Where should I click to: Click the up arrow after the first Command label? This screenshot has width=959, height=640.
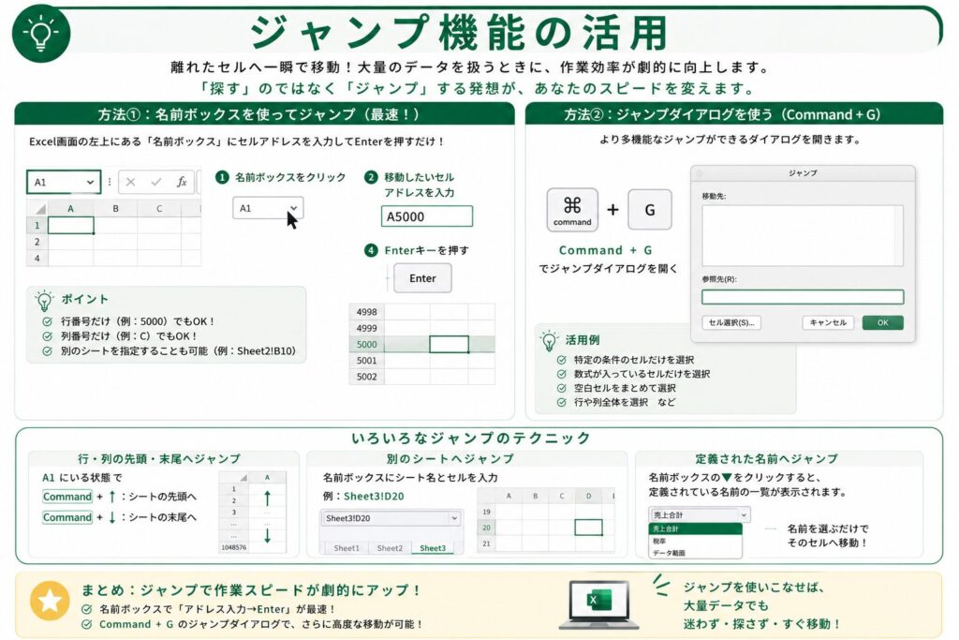pyautogui.click(x=112, y=497)
